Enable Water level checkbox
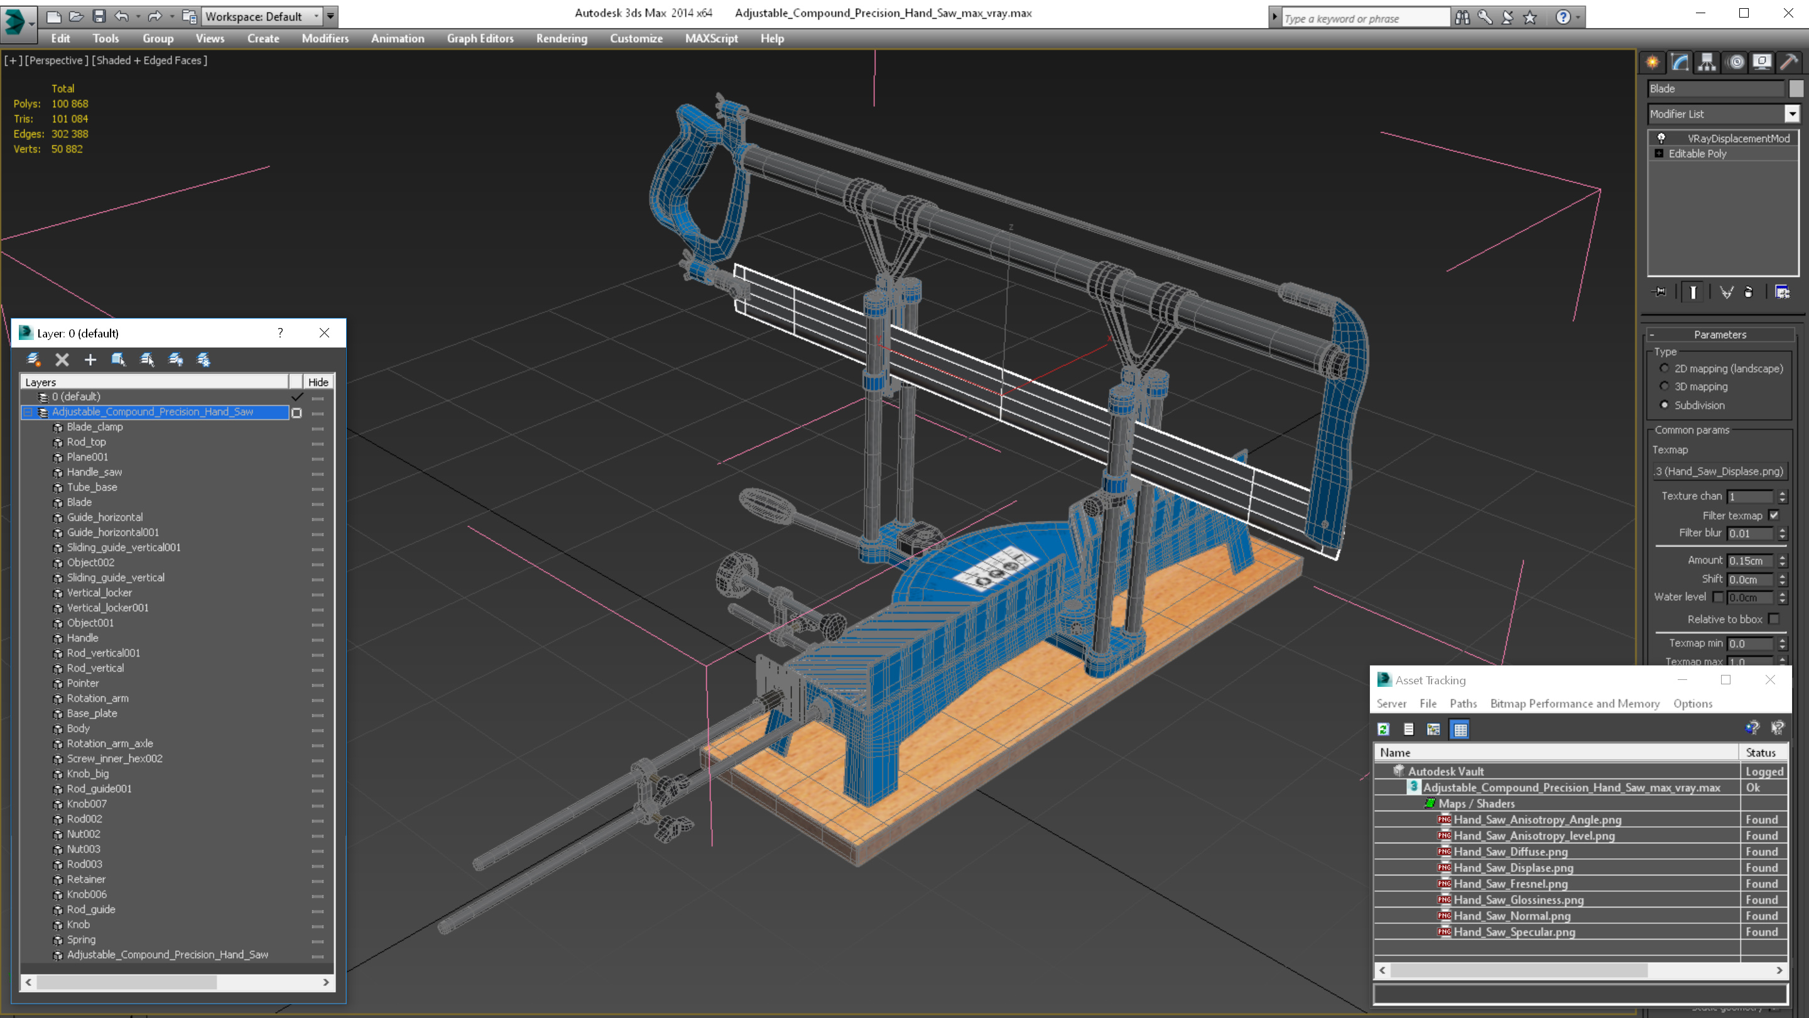Viewport: 1809px width, 1018px height. (1718, 597)
